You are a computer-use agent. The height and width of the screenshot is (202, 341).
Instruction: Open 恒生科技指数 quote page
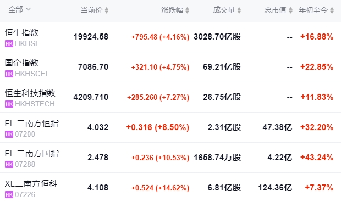click(30, 93)
